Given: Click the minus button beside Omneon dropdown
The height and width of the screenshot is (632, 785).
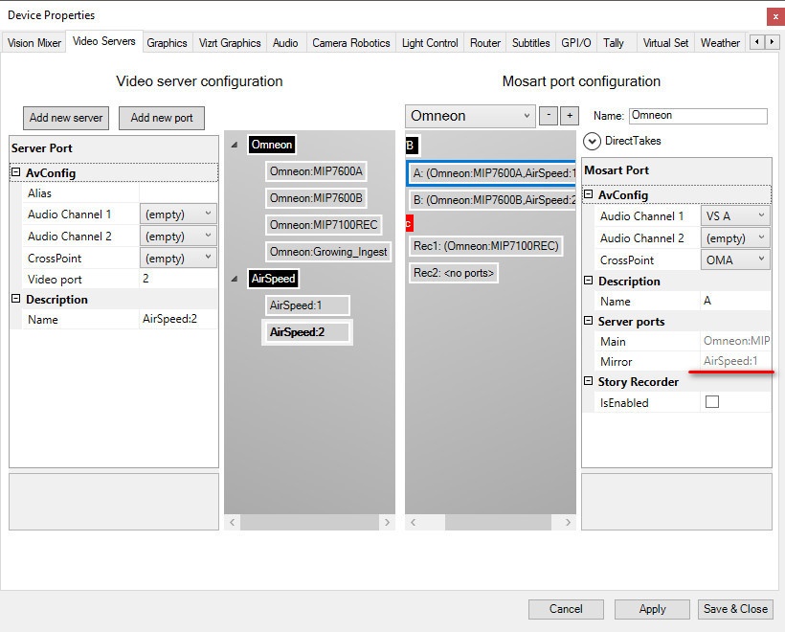Looking at the screenshot, I should (549, 116).
